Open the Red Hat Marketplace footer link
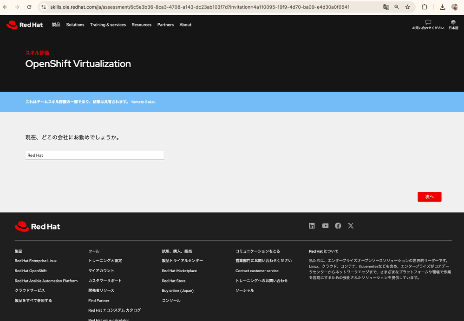The width and height of the screenshot is (464, 321). tap(179, 271)
